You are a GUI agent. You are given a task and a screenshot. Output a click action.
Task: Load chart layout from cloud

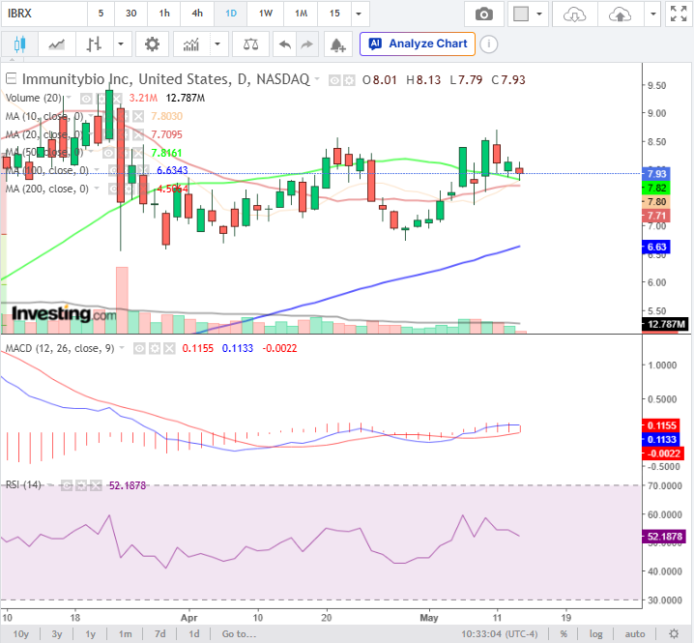[574, 15]
